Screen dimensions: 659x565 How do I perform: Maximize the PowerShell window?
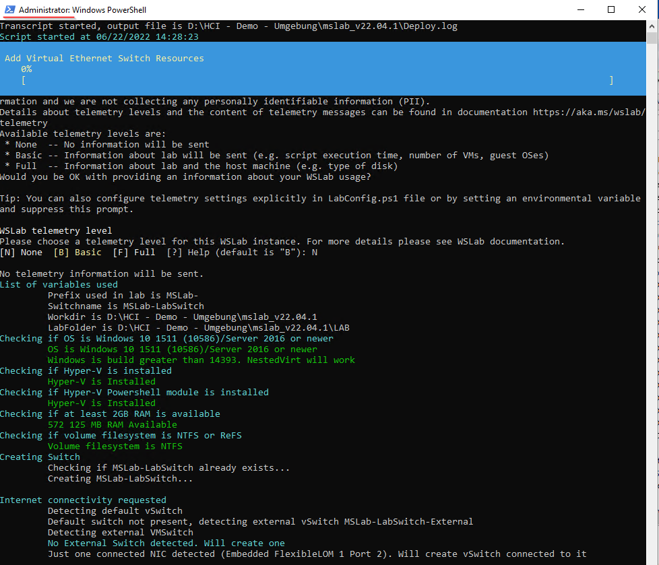(x=612, y=9)
